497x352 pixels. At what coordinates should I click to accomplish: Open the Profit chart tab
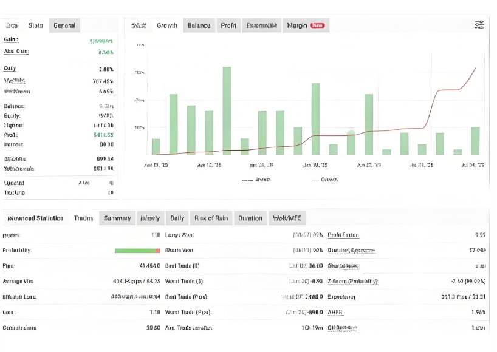point(228,25)
